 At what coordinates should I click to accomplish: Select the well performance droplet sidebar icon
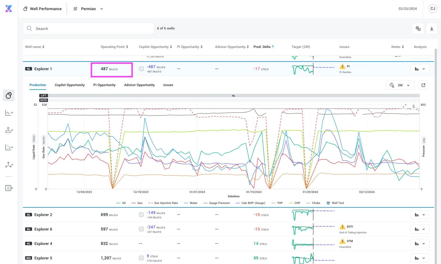(x=9, y=95)
